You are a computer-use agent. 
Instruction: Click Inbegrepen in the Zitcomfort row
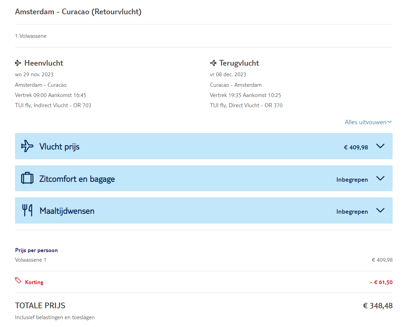tap(352, 180)
